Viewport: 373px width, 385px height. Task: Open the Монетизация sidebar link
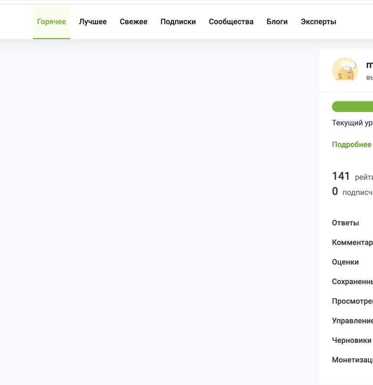tap(352, 360)
